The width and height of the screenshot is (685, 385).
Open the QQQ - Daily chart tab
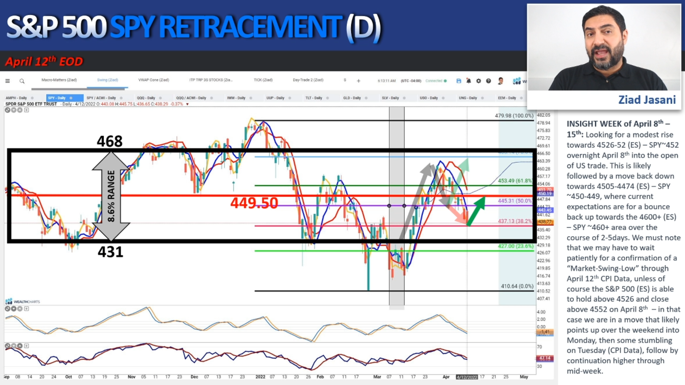146,98
